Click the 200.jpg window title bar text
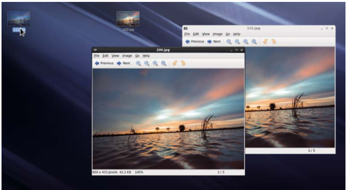 (163, 50)
